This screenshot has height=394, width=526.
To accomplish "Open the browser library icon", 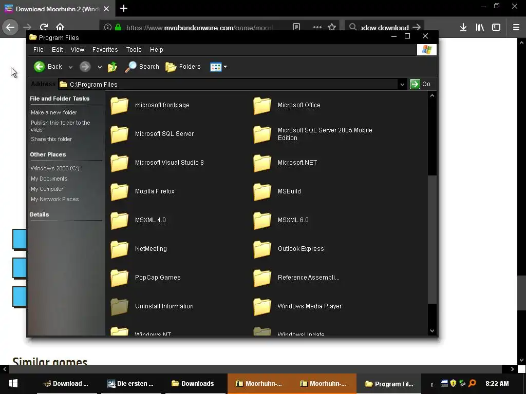I will coord(480,27).
